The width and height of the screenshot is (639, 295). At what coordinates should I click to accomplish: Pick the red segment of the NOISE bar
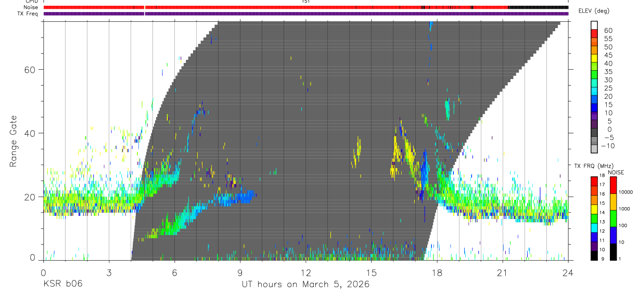coord(613,185)
